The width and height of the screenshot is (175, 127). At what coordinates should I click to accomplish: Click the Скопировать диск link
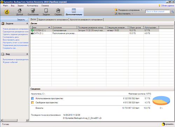click(11, 37)
